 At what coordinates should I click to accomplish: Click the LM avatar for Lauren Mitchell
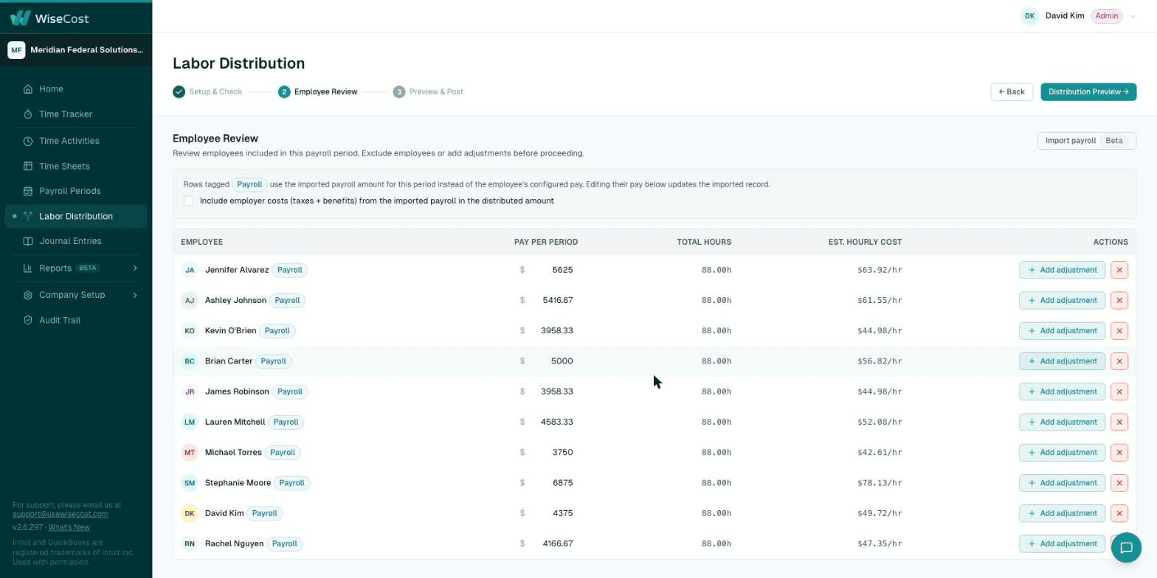pyautogui.click(x=190, y=422)
